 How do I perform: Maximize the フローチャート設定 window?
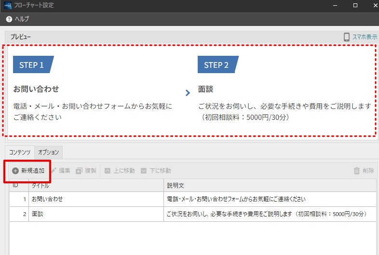pos(355,5)
